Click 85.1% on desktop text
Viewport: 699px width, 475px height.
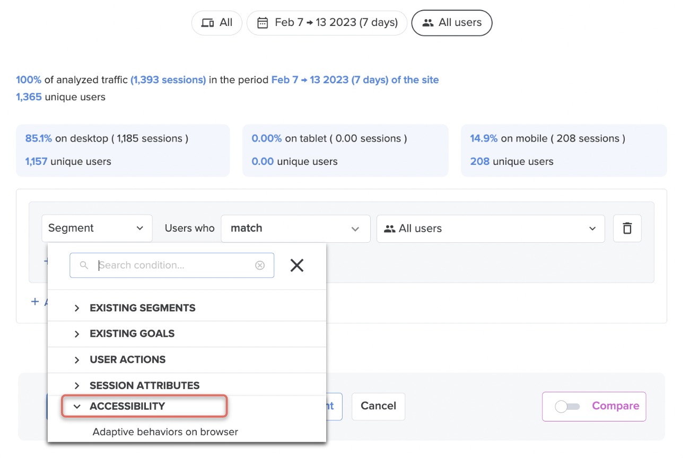(x=107, y=138)
